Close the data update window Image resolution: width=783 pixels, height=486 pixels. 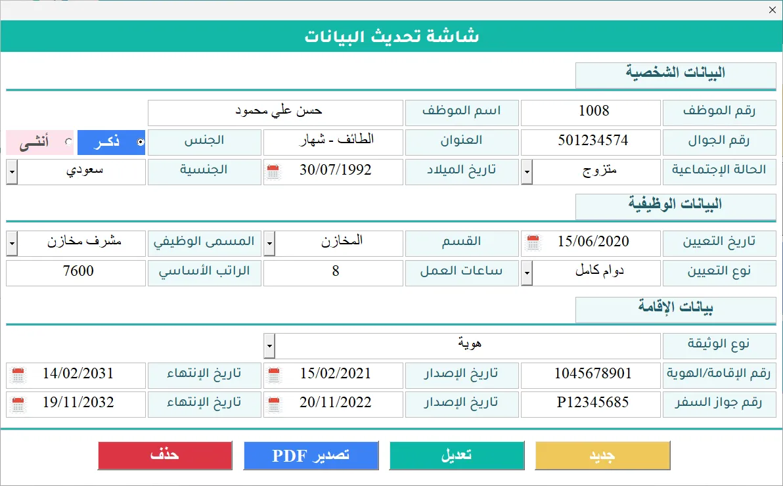(772, 10)
